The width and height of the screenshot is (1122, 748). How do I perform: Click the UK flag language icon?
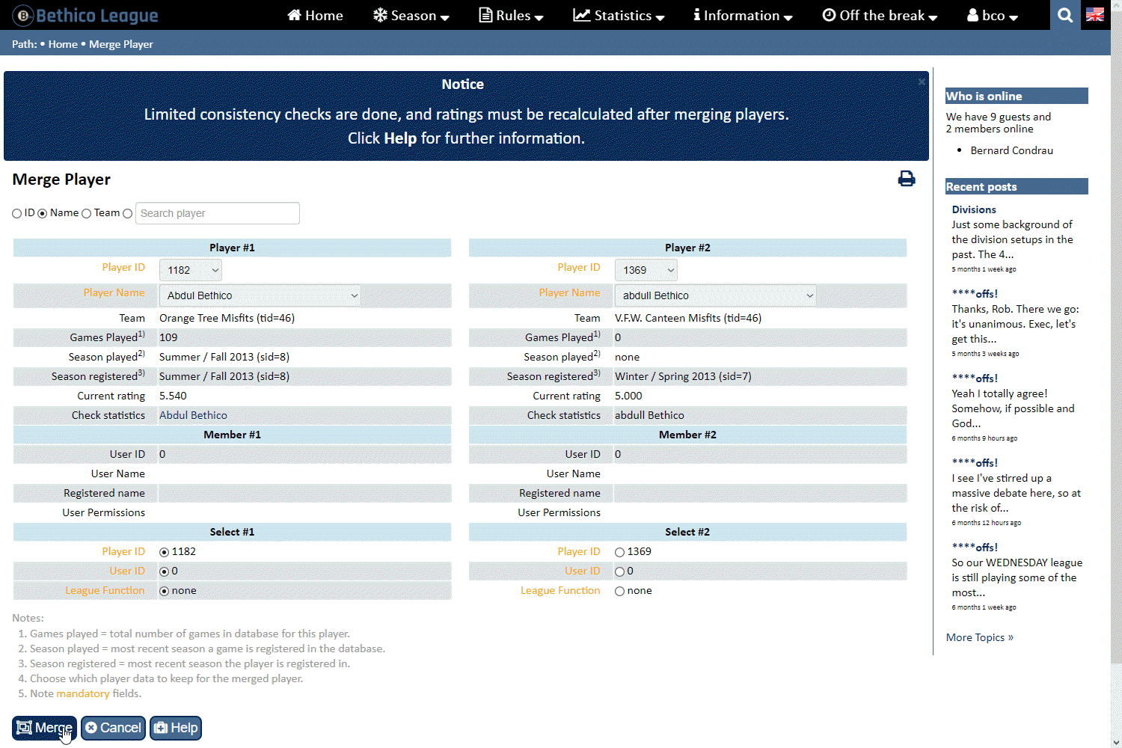pos(1095,15)
